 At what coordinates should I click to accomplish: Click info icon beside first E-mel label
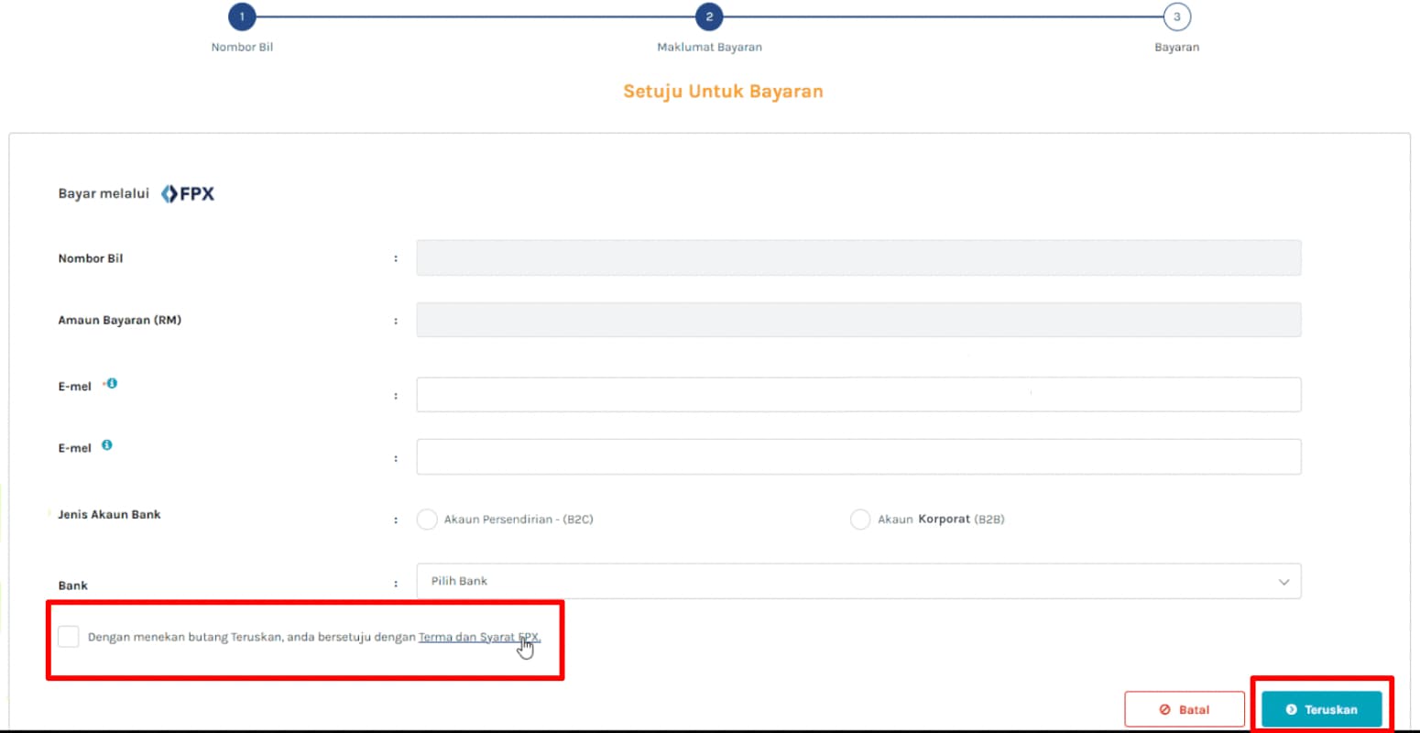112,384
